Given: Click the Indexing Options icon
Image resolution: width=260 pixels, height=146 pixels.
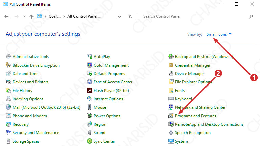Looking at the screenshot, I should coord(8,99).
